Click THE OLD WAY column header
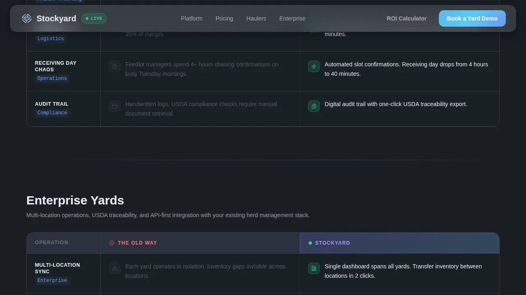Screen dimensions: 526x295 tap(137, 243)
